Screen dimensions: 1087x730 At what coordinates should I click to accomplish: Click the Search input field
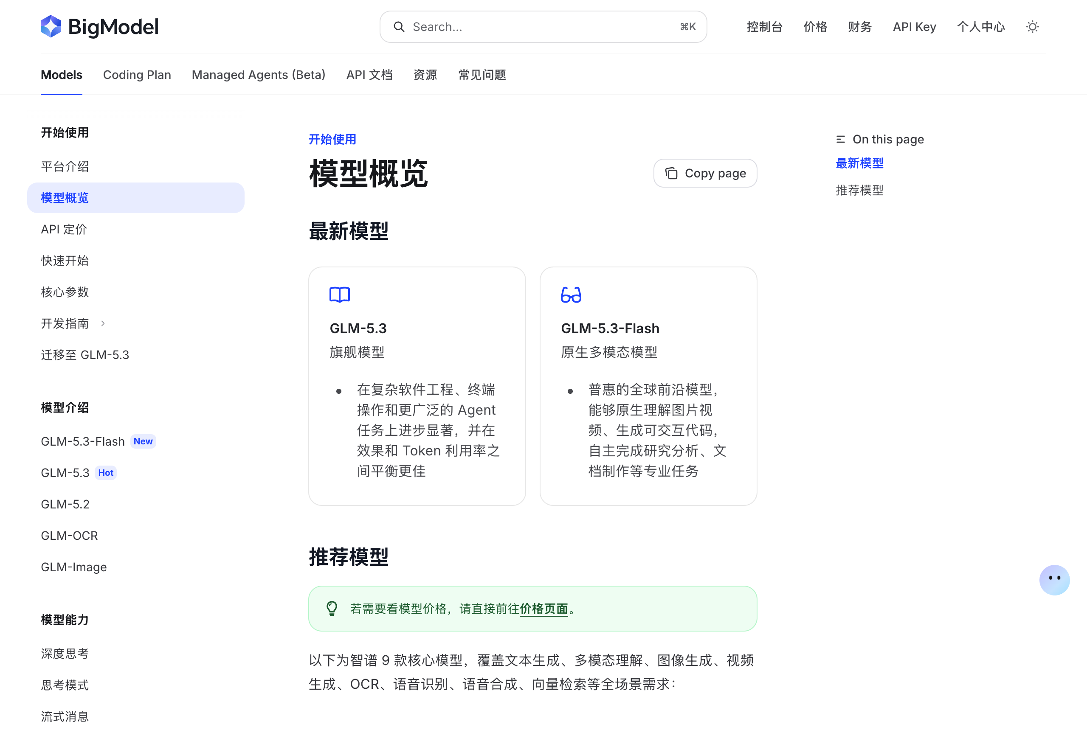[543, 27]
